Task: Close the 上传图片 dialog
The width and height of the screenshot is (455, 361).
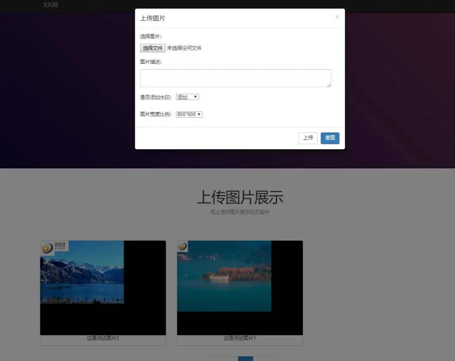Action: (x=337, y=16)
